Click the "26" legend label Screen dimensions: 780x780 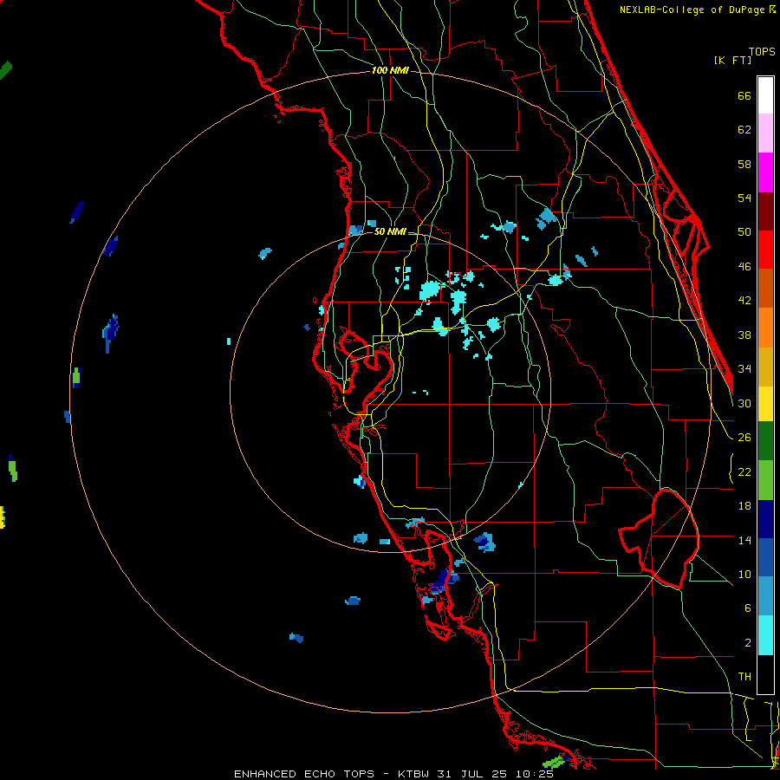(x=744, y=438)
